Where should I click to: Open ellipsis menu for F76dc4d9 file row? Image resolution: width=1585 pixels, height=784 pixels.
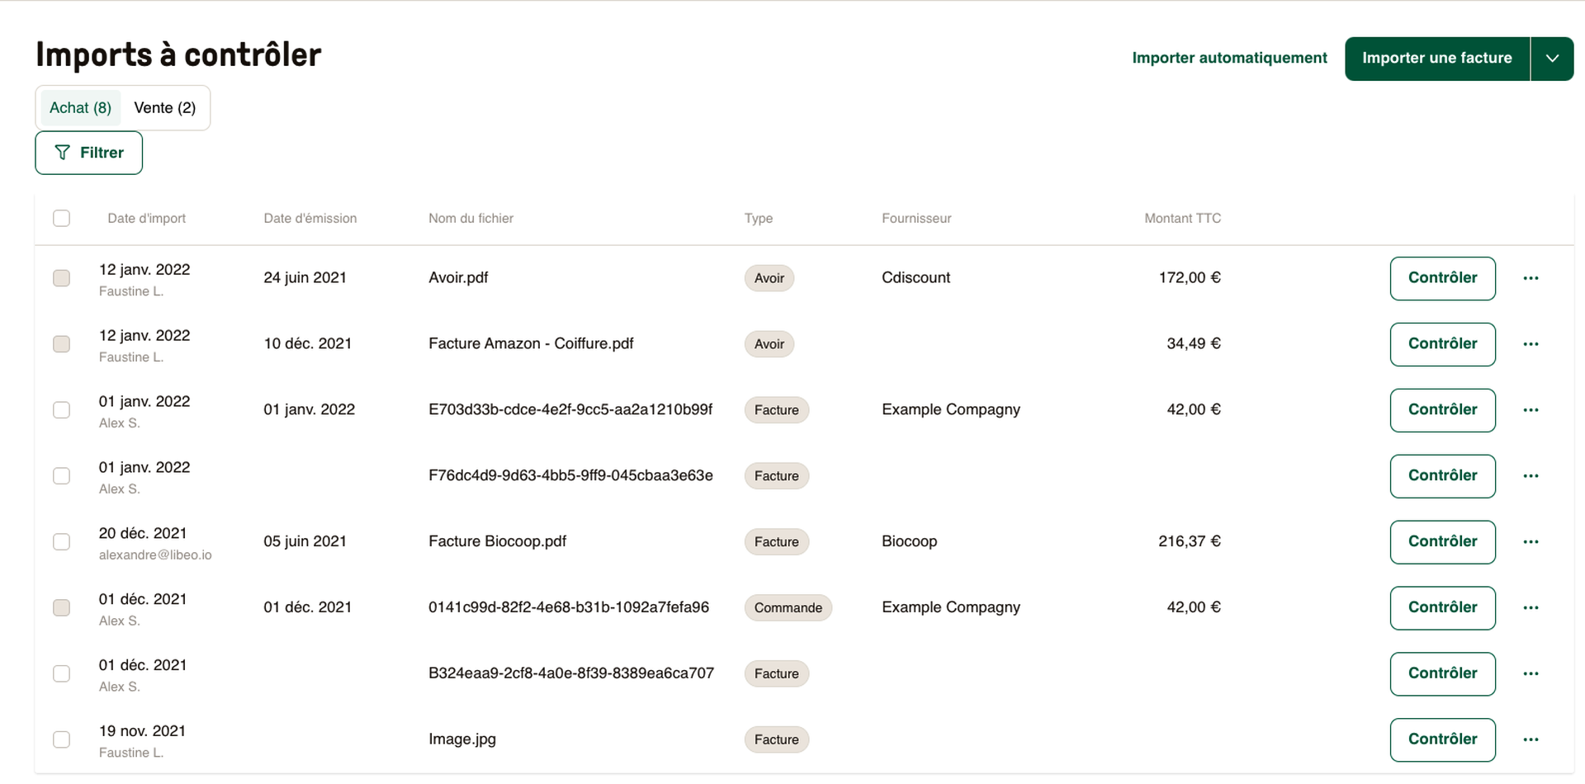pyautogui.click(x=1531, y=476)
